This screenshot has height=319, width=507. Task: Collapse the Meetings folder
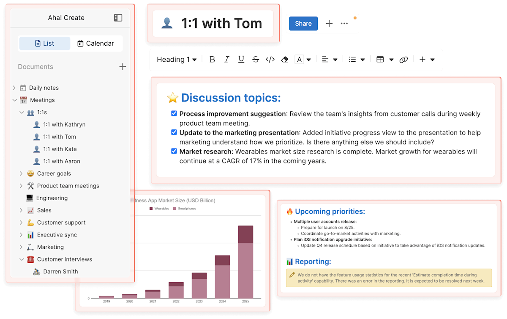(x=14, y=100)
